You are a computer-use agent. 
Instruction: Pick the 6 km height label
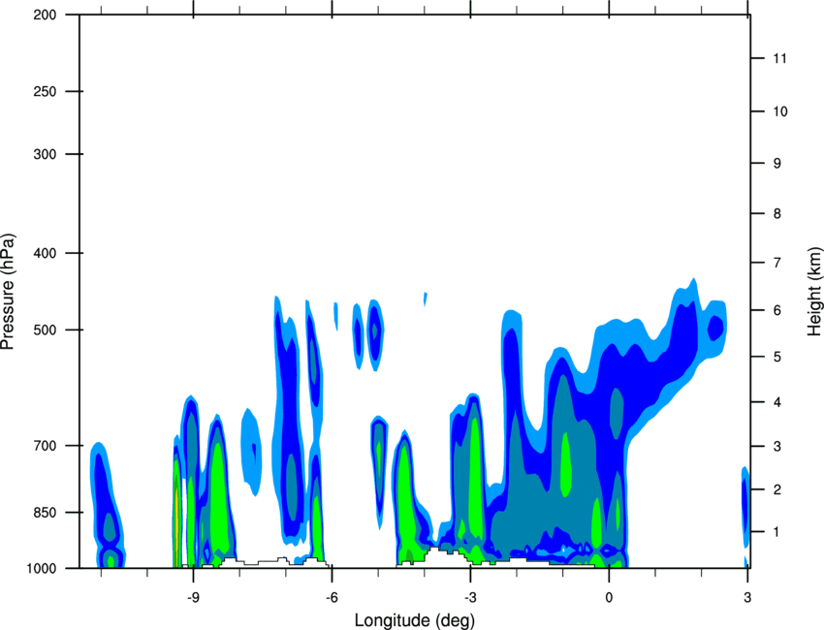click(777, 310)
